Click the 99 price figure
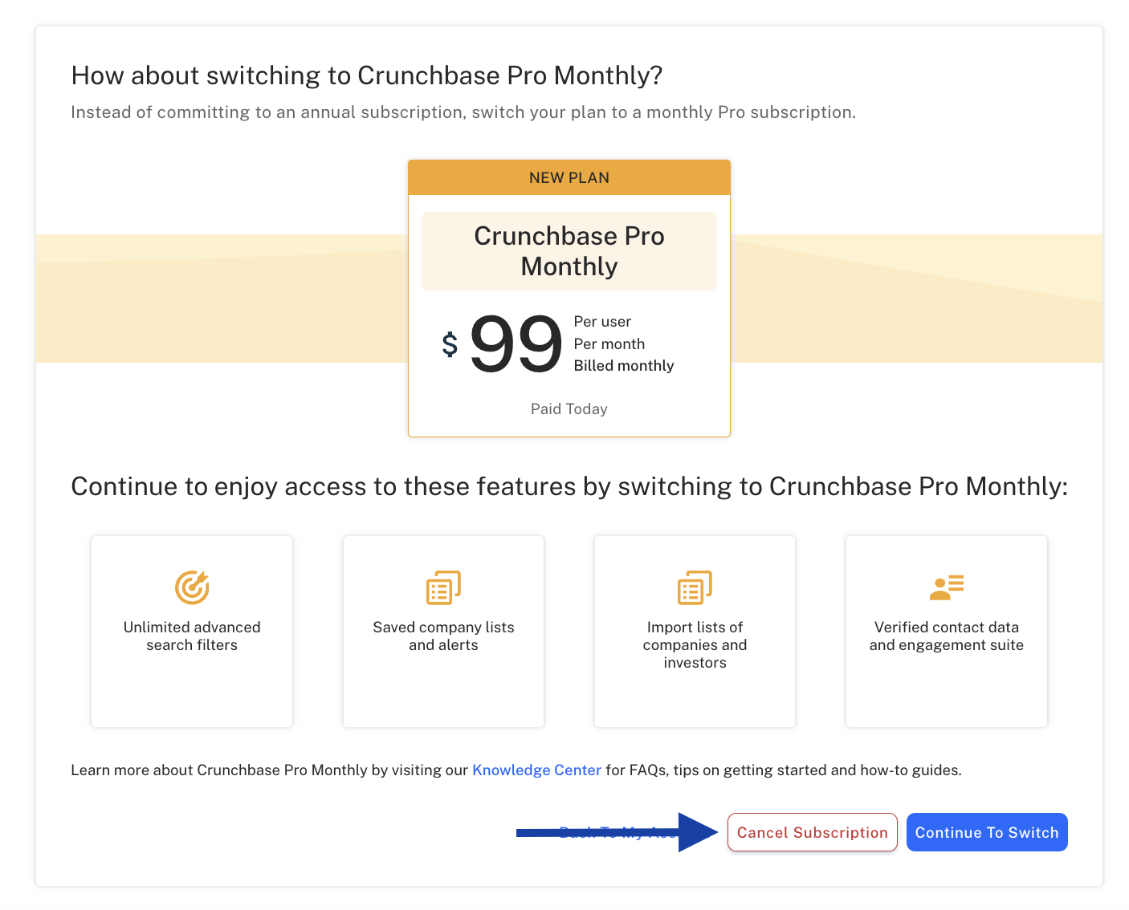The width and height of the screenshot is (1129, 910). click(516, 344)
